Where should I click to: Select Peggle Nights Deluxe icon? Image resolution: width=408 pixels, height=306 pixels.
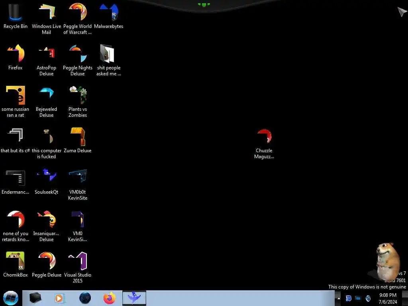(x=78, y=61)
